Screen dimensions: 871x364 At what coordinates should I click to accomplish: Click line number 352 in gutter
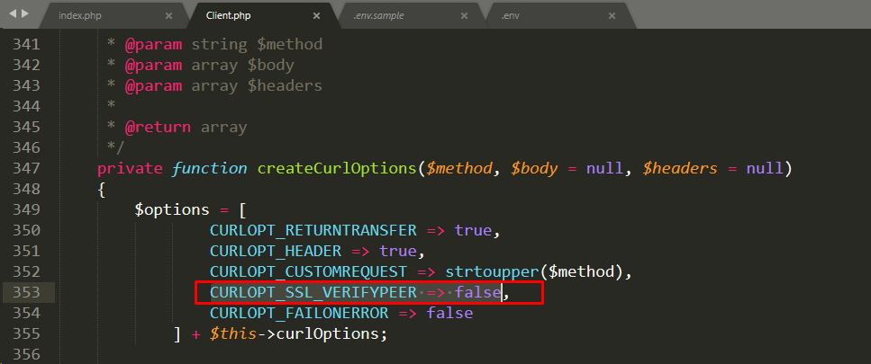point(26,271)
